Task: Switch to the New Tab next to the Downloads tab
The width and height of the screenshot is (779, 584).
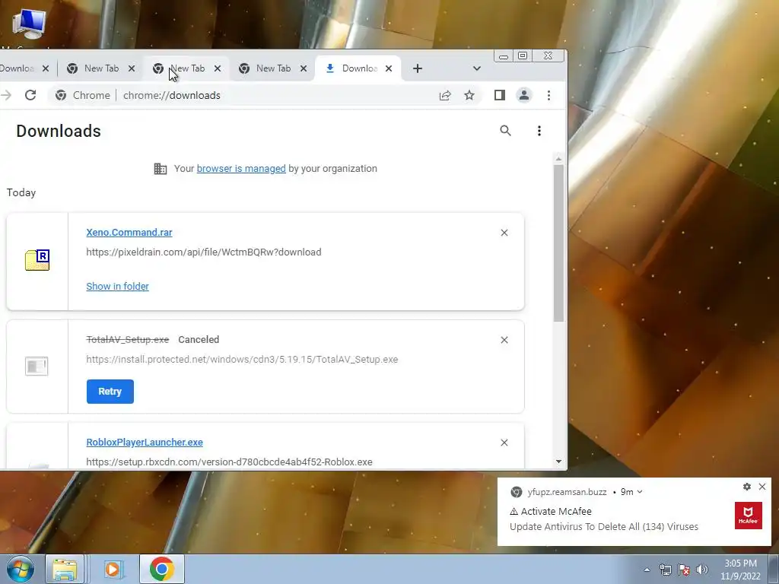Action: click(x=273, y=68)
